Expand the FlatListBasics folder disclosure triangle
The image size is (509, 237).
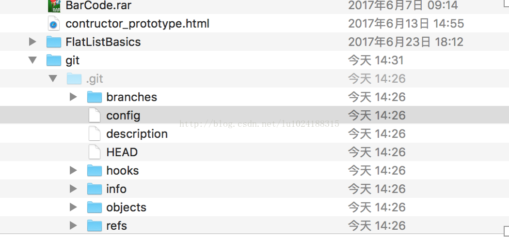click(32, 42)
